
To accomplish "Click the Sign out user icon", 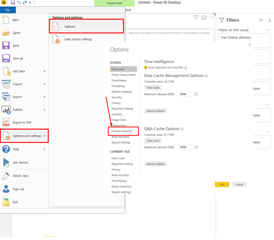I will 6,189.
